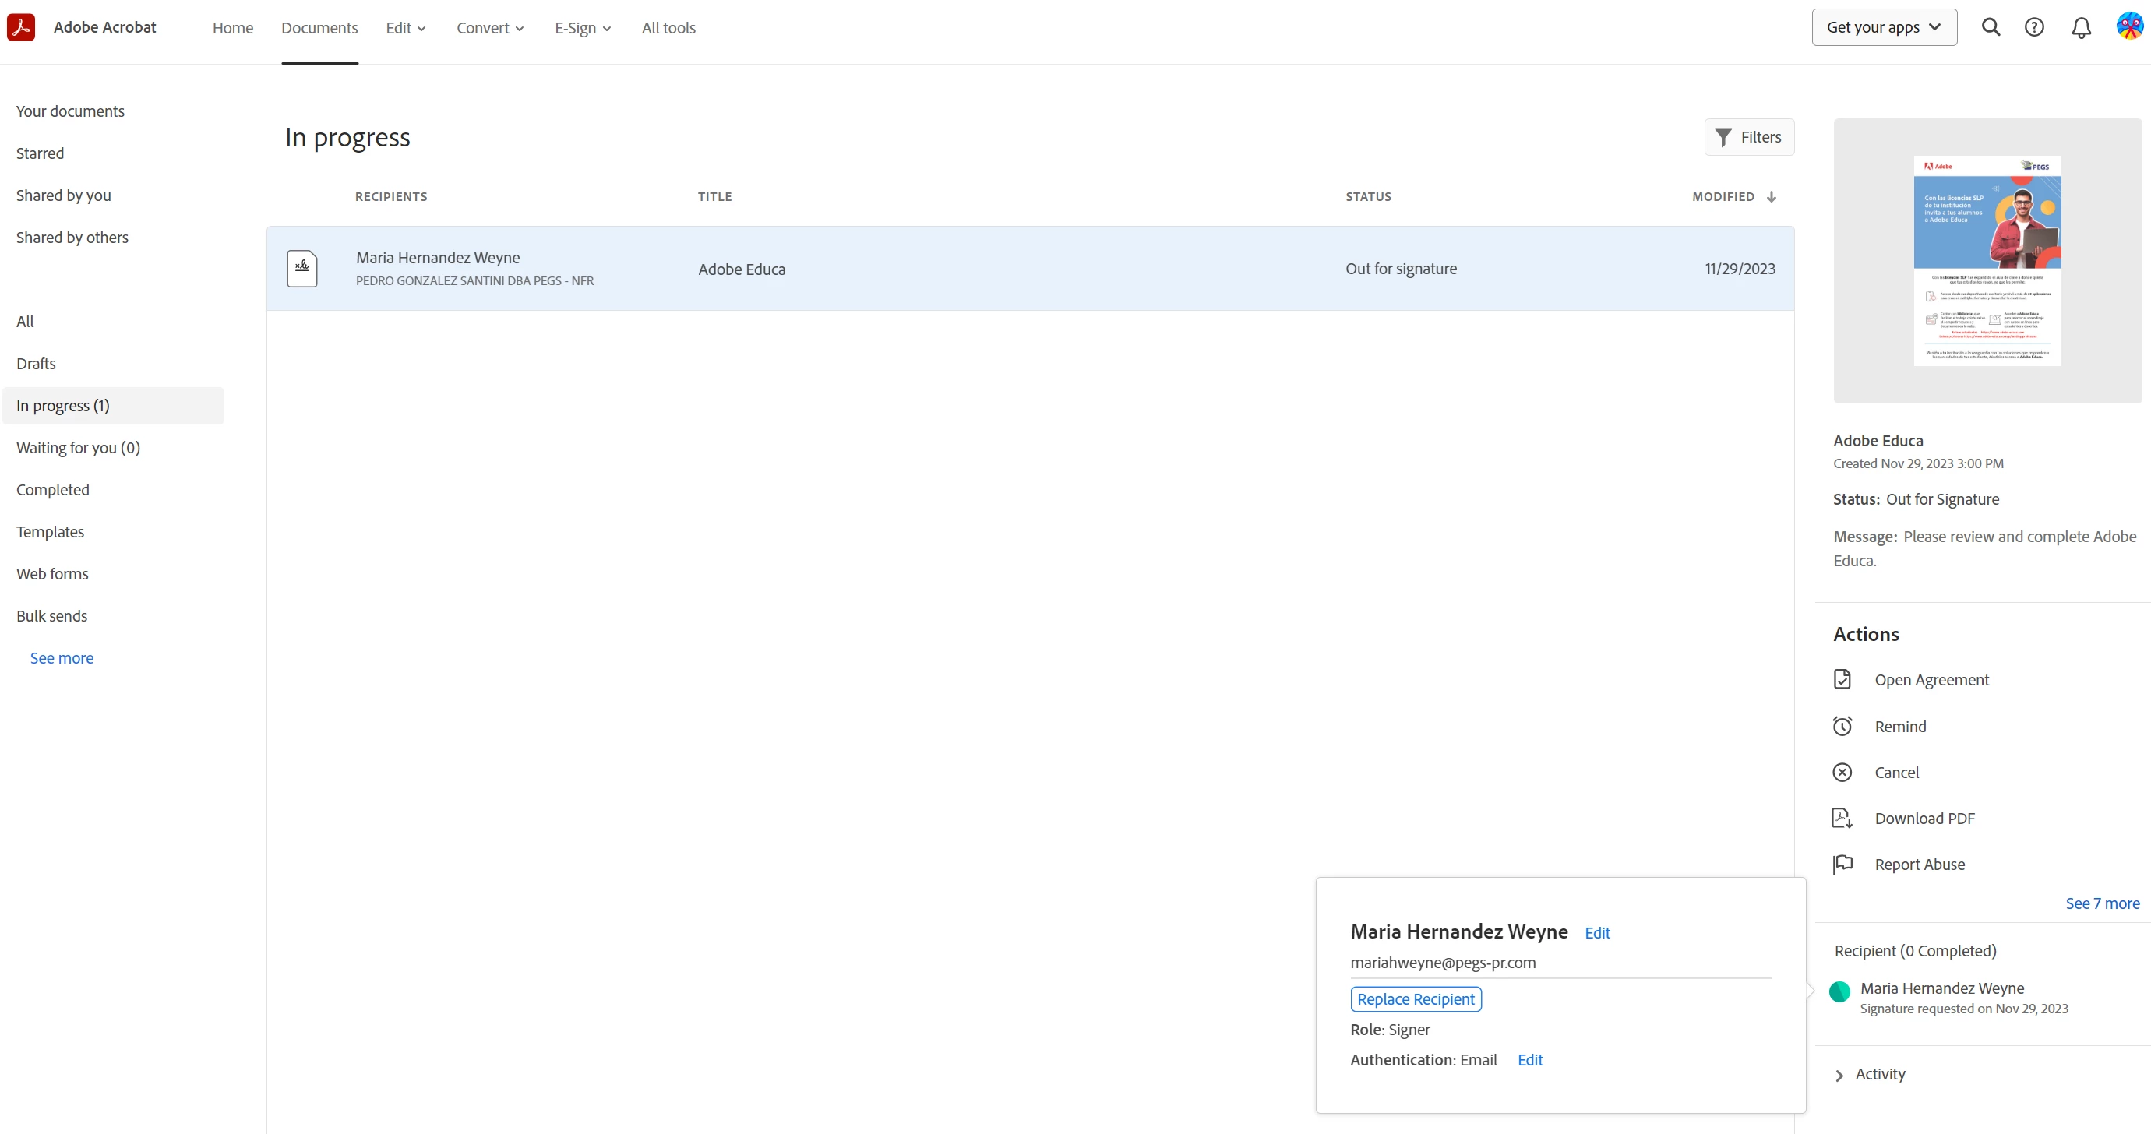2151x1134 pixels.
Task: Click the Open Agreement document icon
Action: pyautogui.click(x=1842, y=679)
